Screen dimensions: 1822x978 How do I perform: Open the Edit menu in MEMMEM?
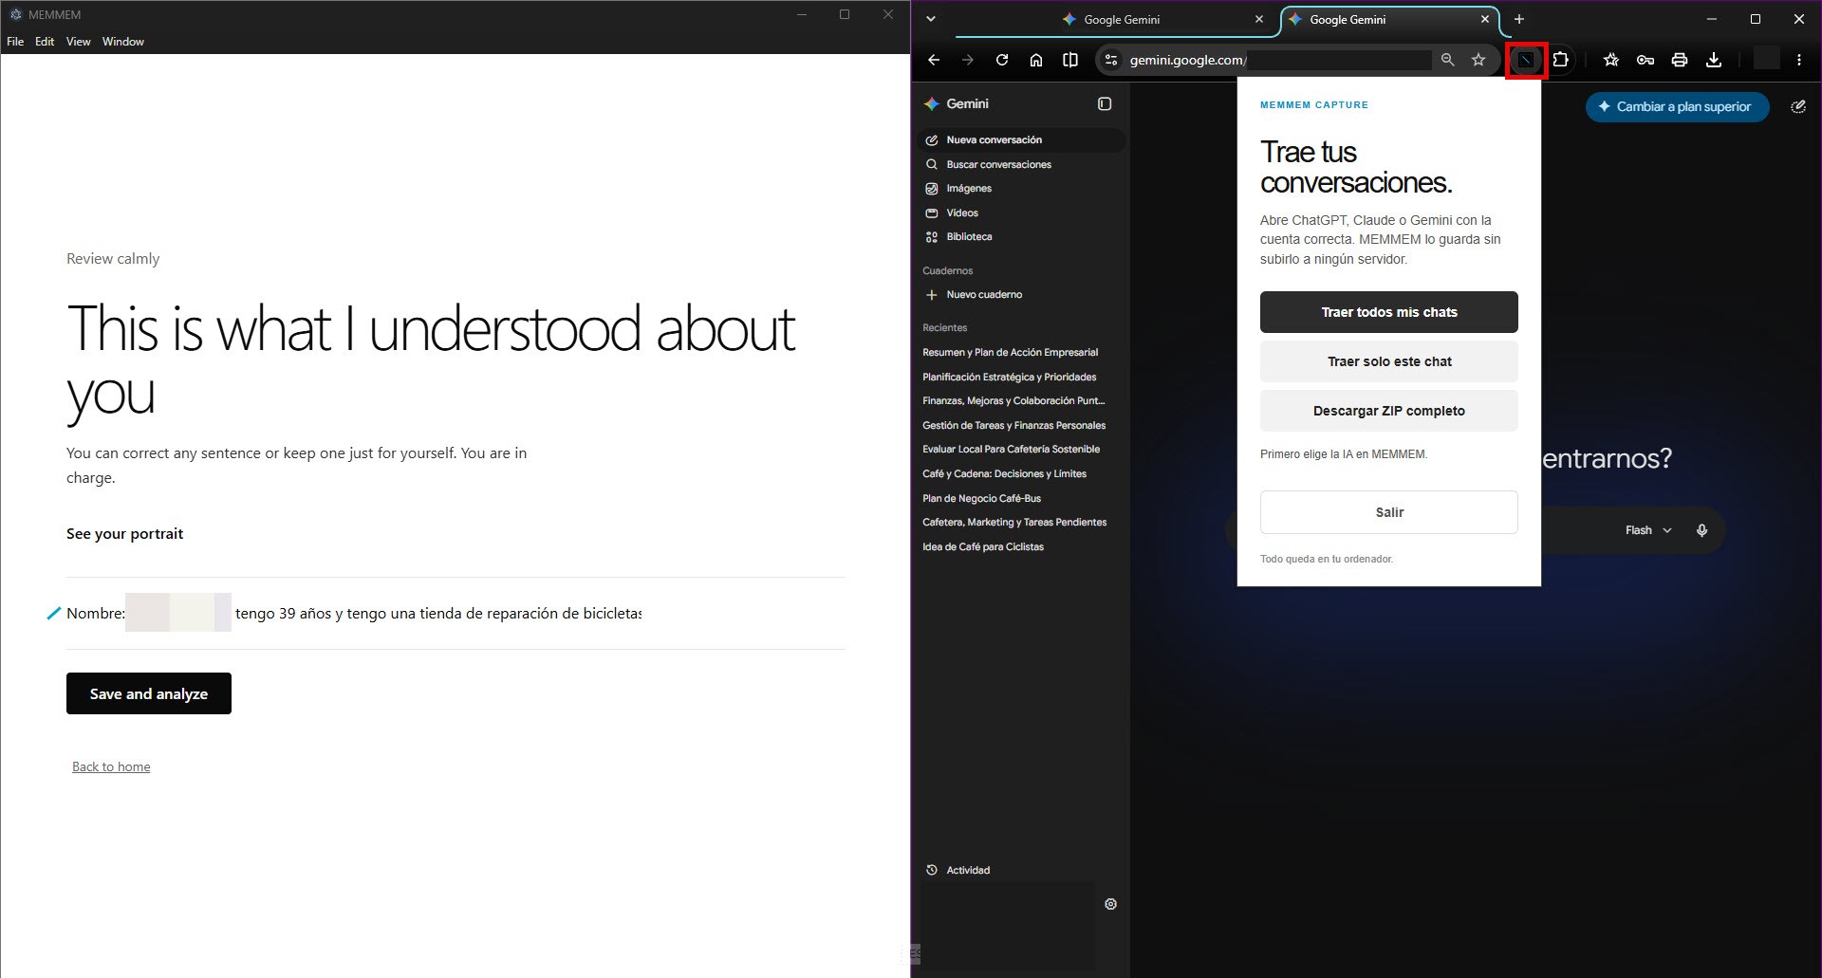[45, 42]
